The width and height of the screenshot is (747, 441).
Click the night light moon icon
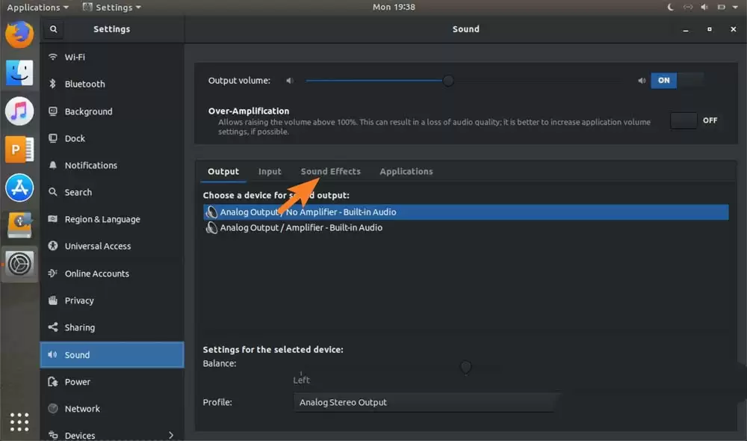[x=670, y=7]
